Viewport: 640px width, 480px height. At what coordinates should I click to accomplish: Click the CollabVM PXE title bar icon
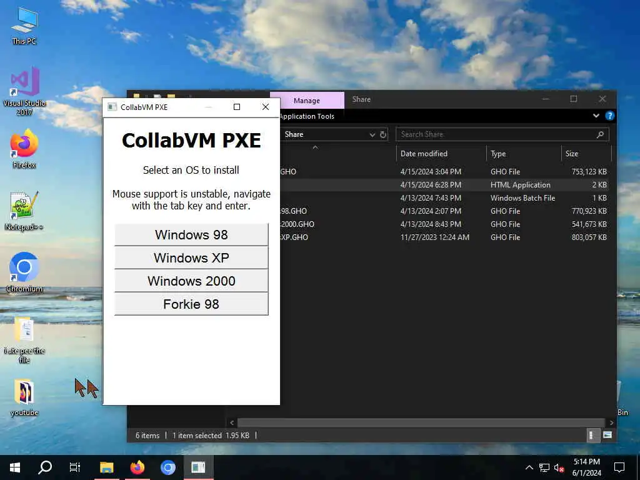point(111,107)
